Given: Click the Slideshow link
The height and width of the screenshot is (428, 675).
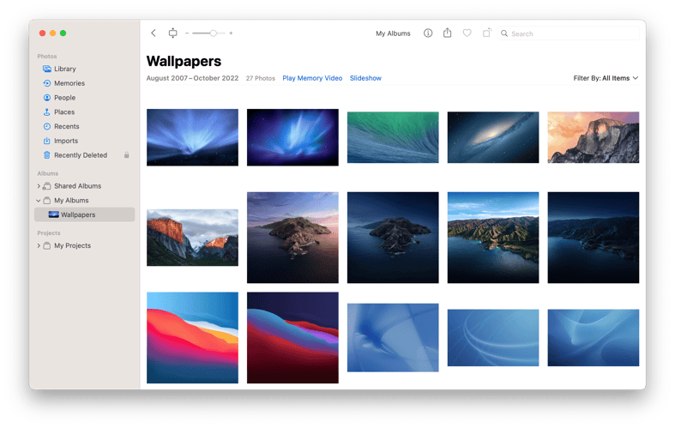Looking at the screenshot, I should [x=365, y=78].
